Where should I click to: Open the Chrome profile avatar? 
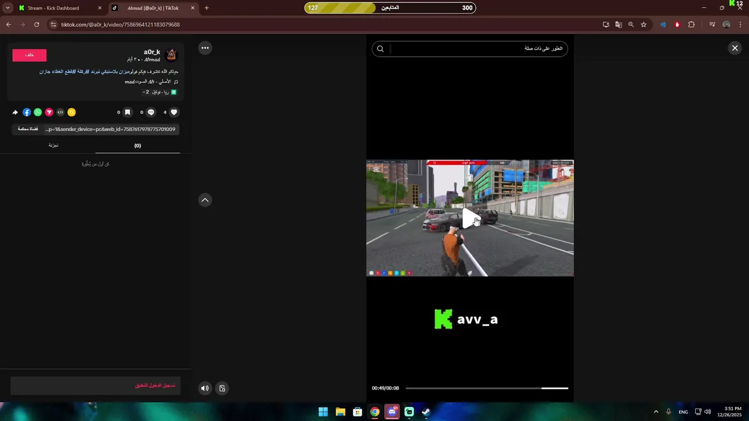[726, 25]
